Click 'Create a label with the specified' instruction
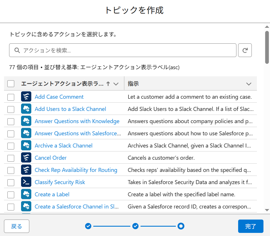This screenshot has height=236, width=270. (x=182, y=194)
